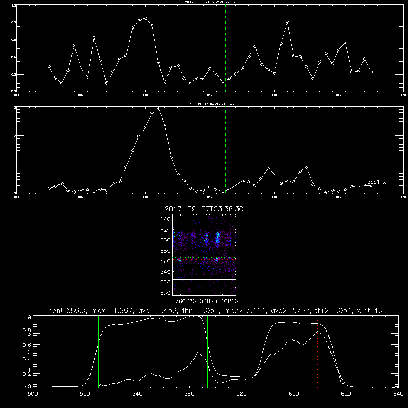The image size is (408, 408).
Task: Click the "ave2 2.702" value
Action: pos(290,310)
